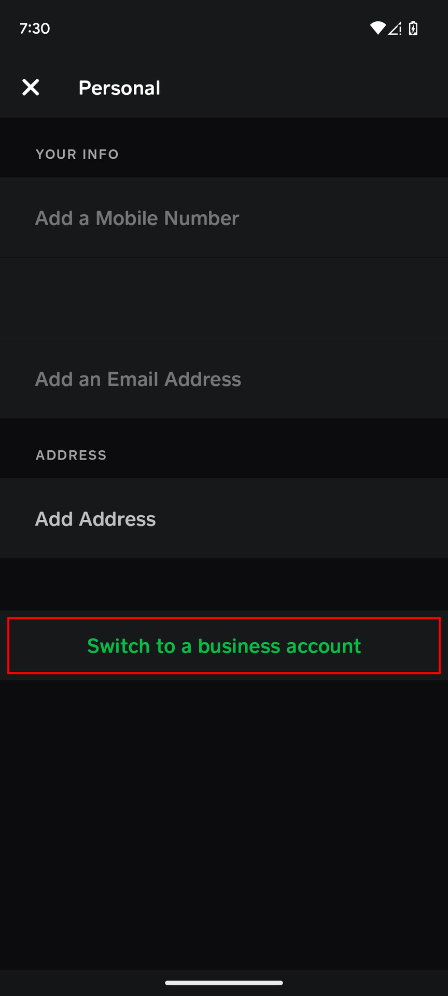The height and width of the screenshot is (996, 448).
Task: Tap the YOUR INFO section header
Action: (77, 154)
